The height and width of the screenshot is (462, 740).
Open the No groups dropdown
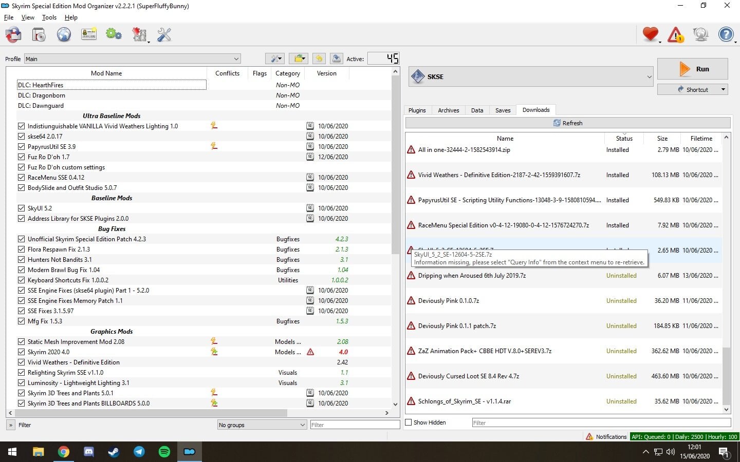coord(262,425)
